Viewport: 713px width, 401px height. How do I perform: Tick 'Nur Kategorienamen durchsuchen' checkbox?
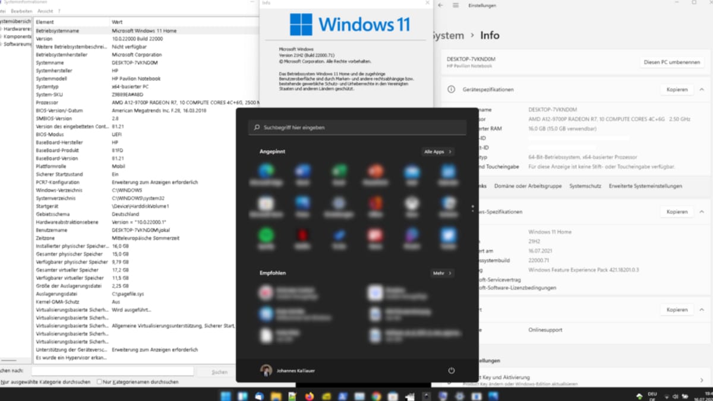coord(99,382)
